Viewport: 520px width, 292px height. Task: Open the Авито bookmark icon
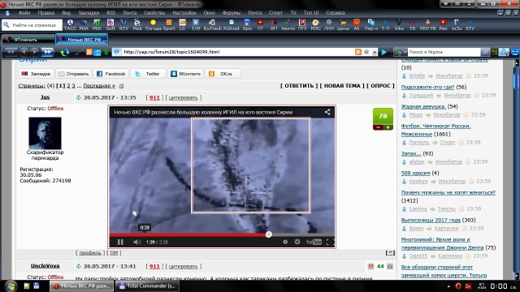(288, 25)
